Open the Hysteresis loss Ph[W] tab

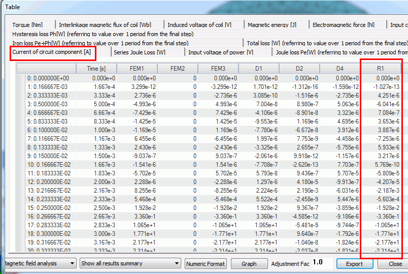coord(103,34)
